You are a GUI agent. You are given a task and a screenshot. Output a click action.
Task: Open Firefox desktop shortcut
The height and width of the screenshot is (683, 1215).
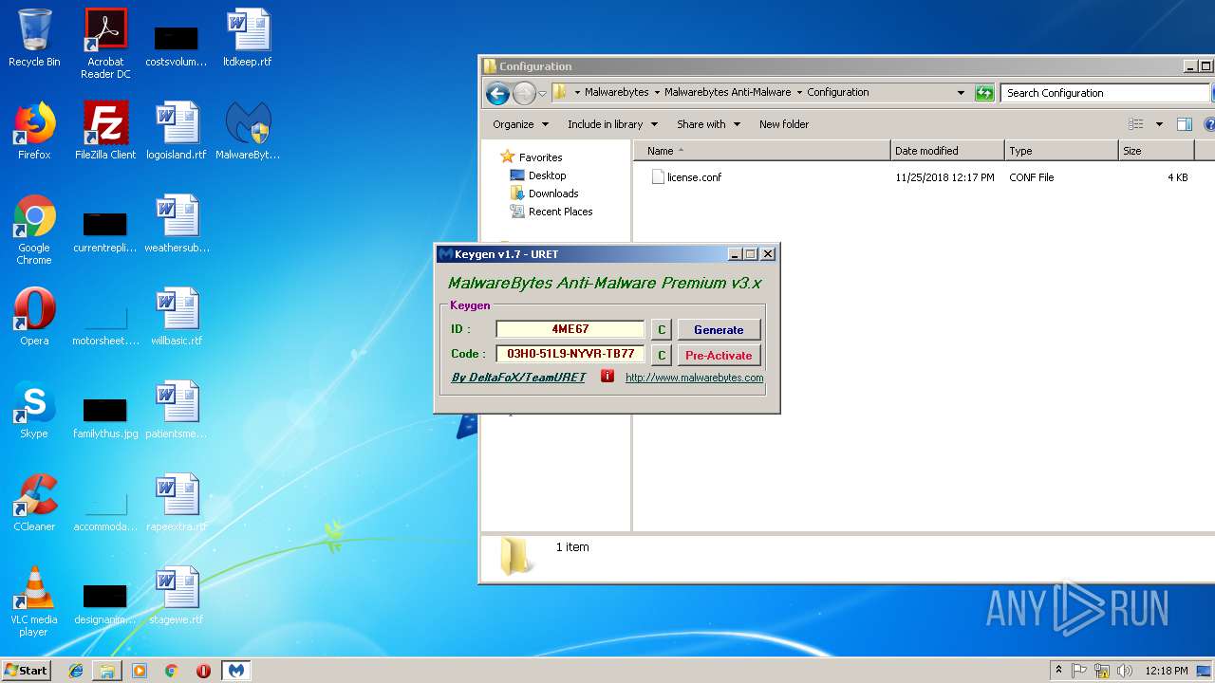tap(34, 131)
